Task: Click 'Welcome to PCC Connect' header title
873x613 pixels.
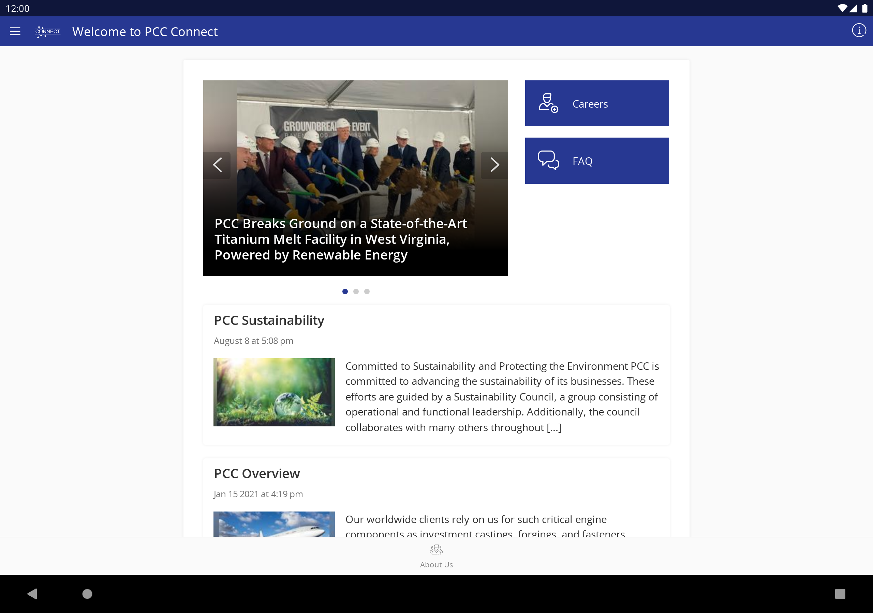Action: (145, 32)
